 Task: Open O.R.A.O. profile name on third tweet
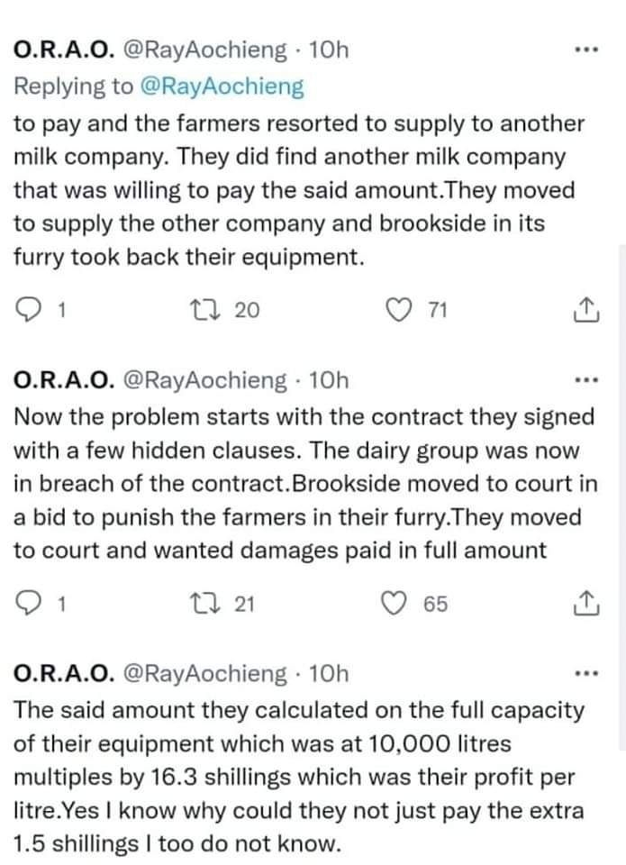[64, 674]
